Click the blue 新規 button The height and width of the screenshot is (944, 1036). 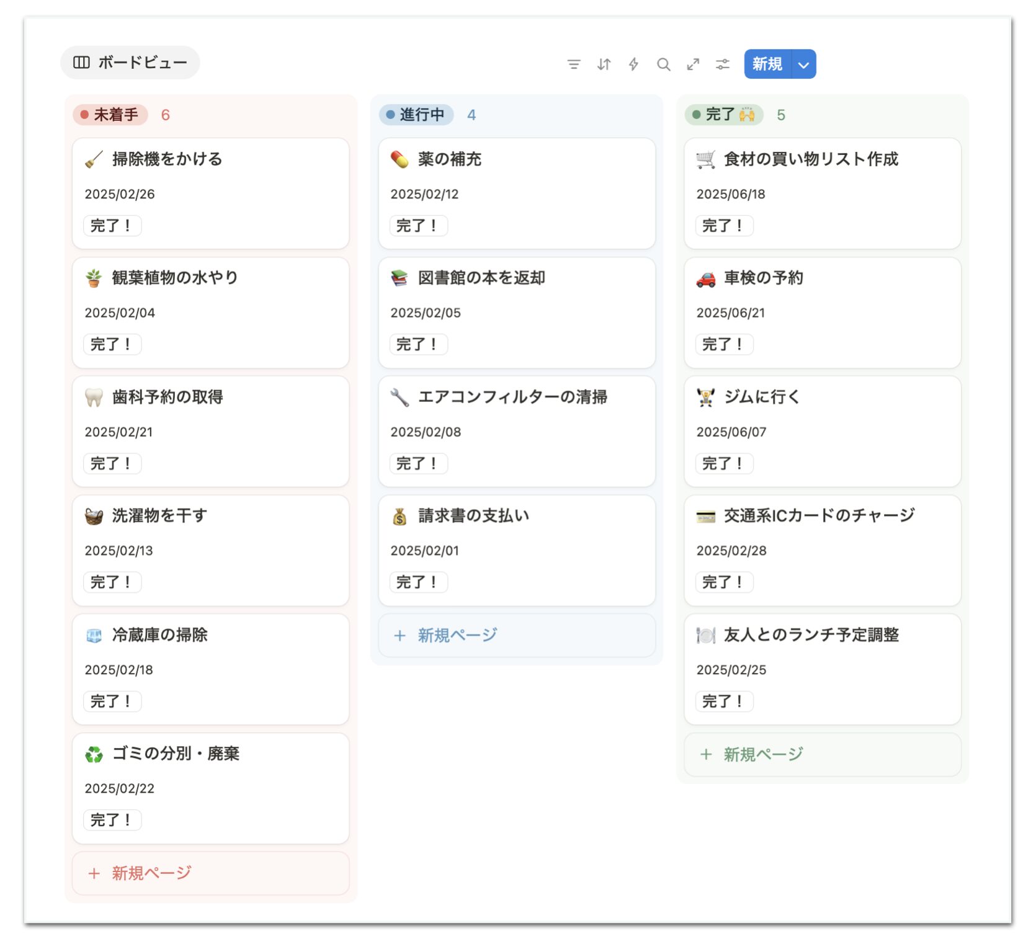coord(767,65)
